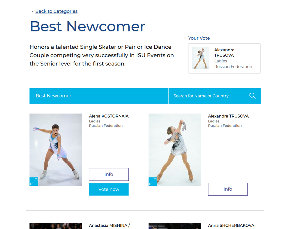Expand Alena Kostornaia's photo with arrow icon

click(x=34, y=182)
